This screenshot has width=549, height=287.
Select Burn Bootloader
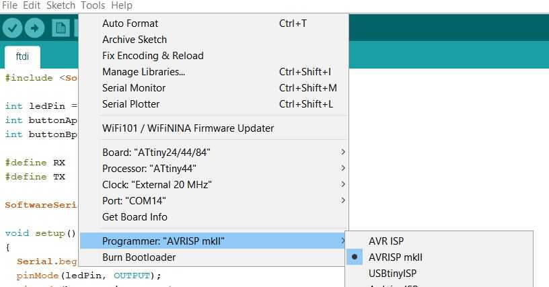point(139,257)
